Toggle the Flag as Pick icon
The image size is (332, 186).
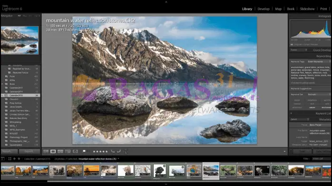pyautogui.click(x=84, y=151)
